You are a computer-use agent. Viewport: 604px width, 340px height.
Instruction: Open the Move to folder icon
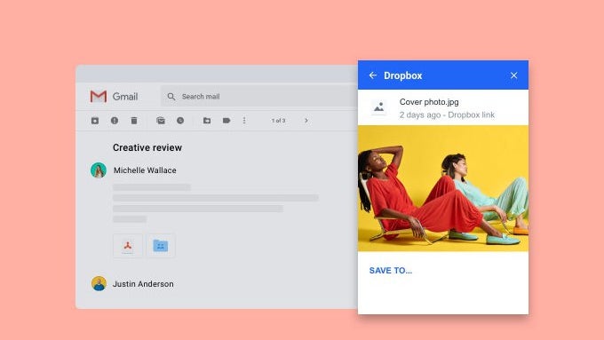[x=207, y=121]
